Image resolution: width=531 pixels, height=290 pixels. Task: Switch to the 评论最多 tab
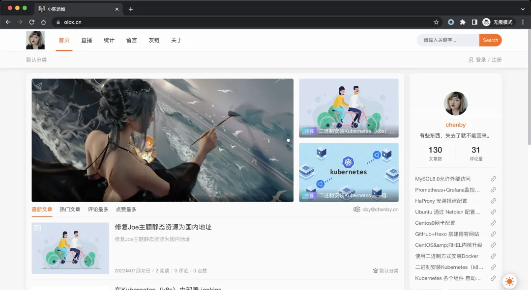98,210
